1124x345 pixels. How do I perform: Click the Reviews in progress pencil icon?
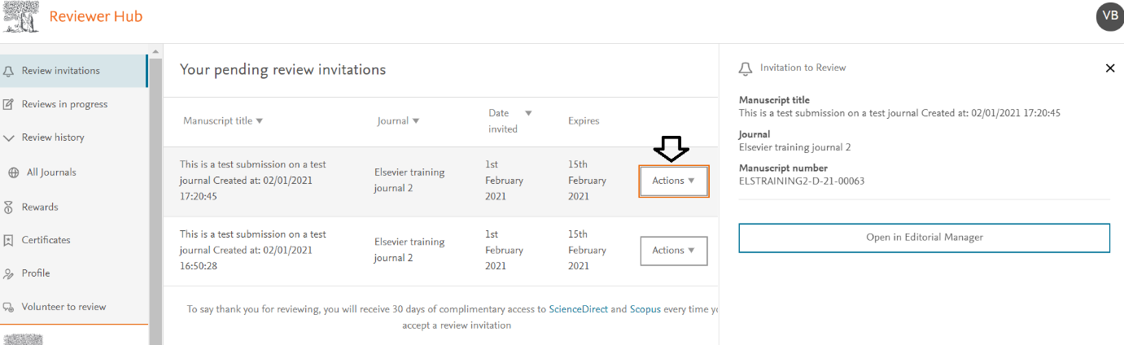pyautogui.click(x=9, y=104)
